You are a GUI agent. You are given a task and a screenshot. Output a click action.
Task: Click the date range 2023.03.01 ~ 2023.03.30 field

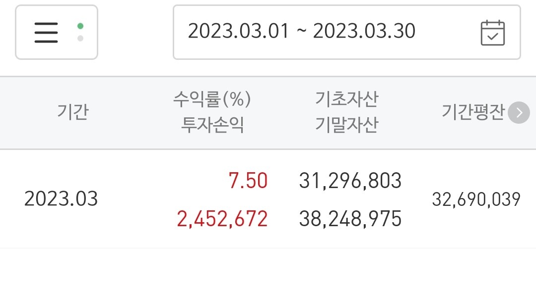346,32
